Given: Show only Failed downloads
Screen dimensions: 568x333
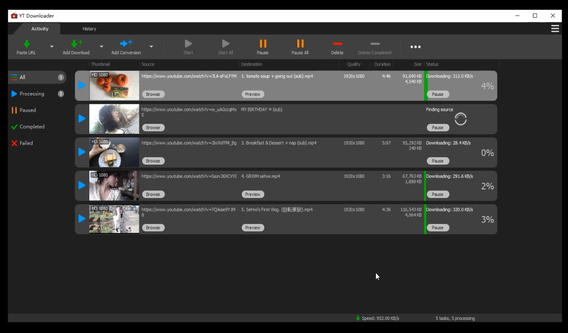Looking at the screenshot, I should [26, 143].
